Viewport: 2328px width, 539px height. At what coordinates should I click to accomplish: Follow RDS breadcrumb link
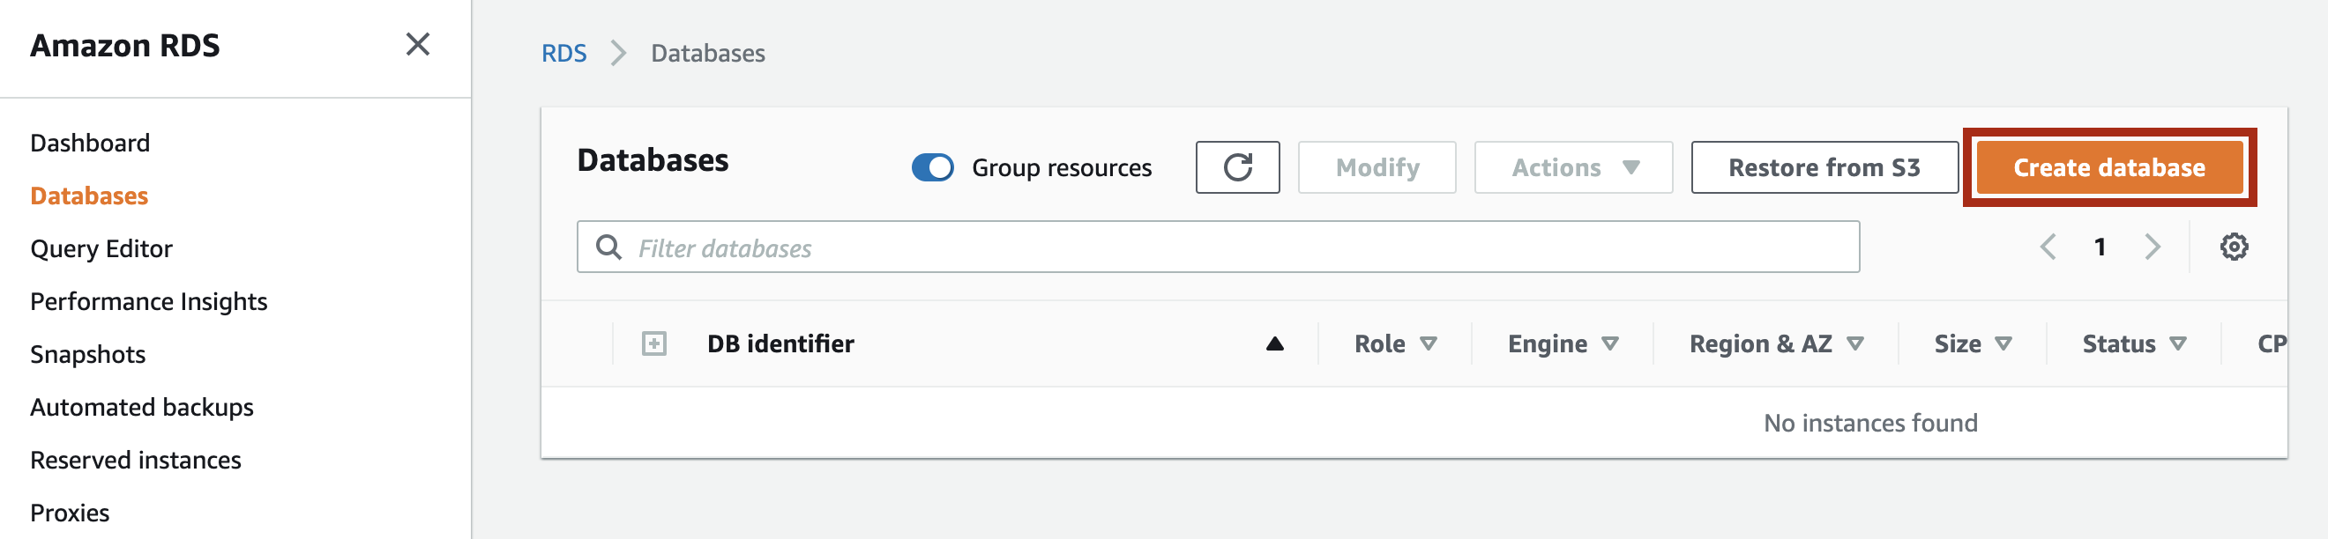(x=564, y=53)
